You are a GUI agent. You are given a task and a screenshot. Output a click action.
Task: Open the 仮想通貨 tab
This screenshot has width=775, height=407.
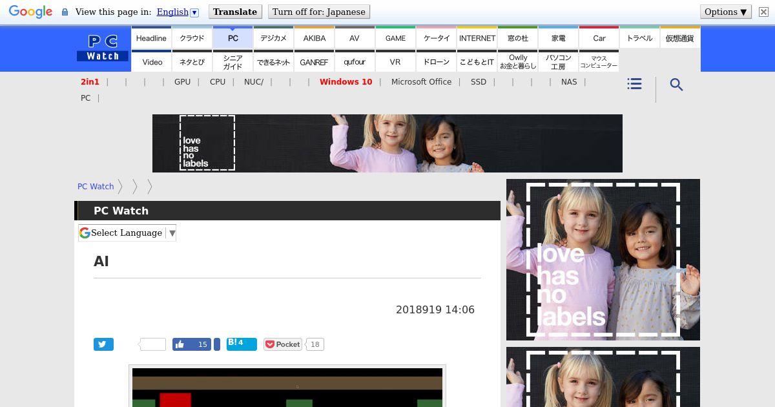tap(680, 38)
